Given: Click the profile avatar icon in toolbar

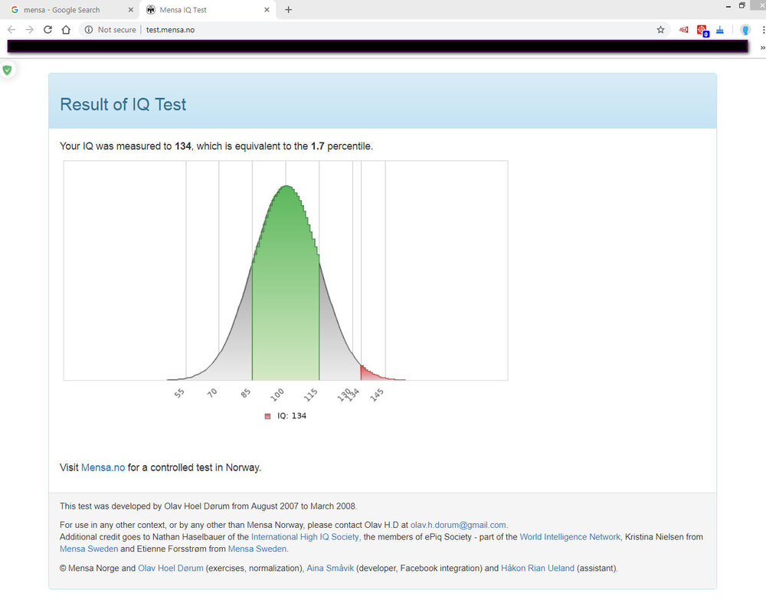Looking at the screenshot, I should 745,30.
